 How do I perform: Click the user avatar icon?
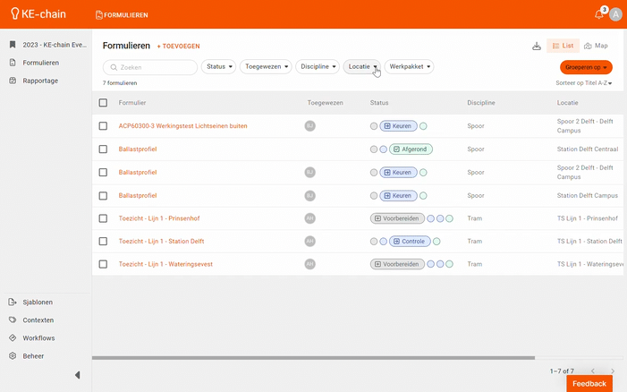point(615,14)
